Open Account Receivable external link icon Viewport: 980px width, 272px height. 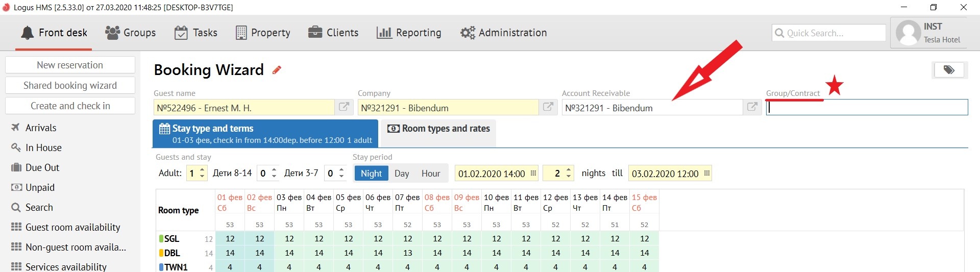[752, 107]
